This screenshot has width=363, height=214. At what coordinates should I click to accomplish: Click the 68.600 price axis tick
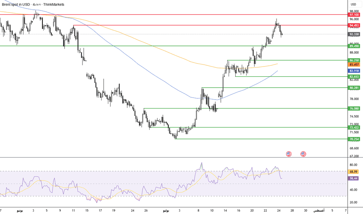click(354, 148)
